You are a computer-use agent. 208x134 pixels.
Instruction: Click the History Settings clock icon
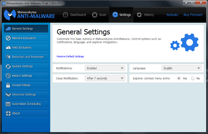(8, 76)
